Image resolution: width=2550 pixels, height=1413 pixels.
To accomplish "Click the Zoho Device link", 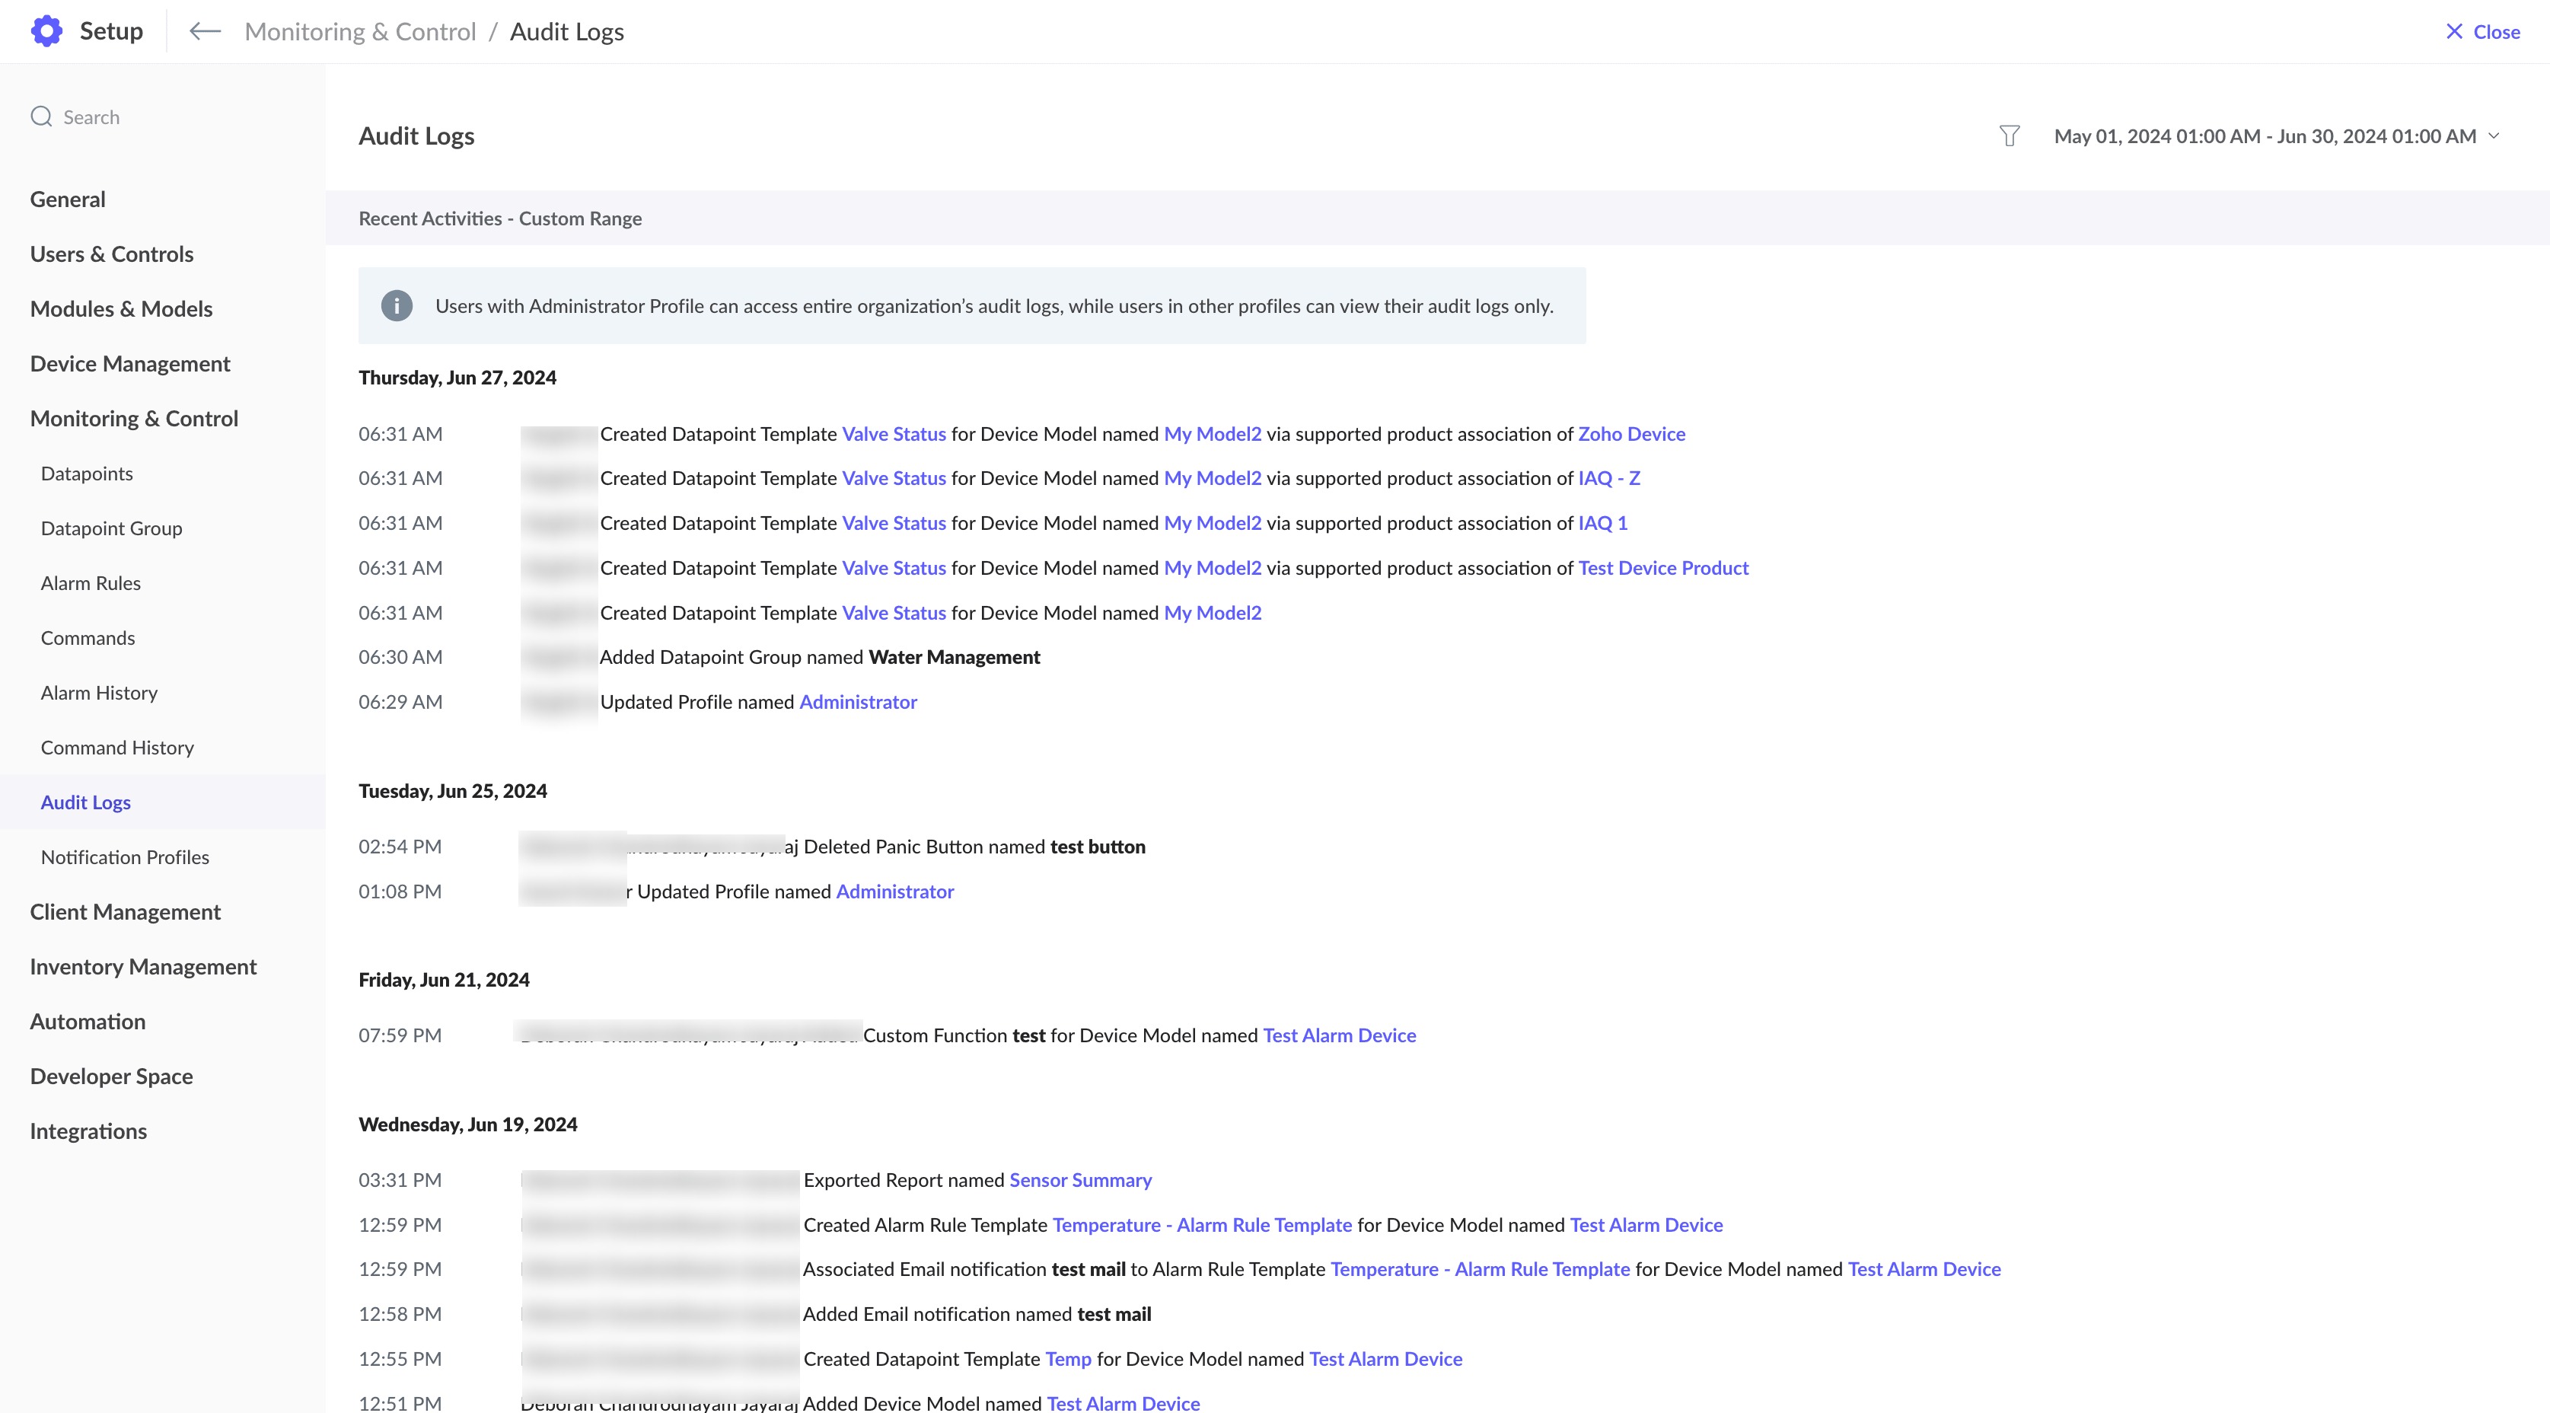I will click(x=1630, y=434).
